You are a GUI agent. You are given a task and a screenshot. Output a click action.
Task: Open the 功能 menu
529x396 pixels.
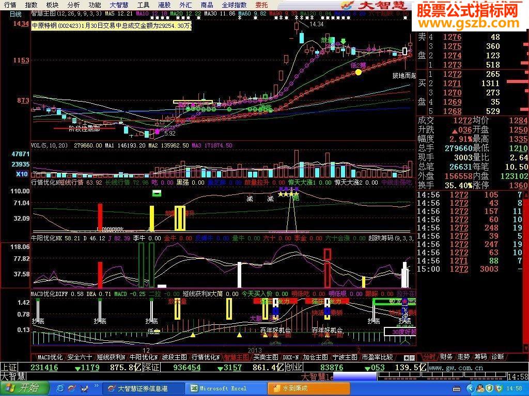[95, 5]
